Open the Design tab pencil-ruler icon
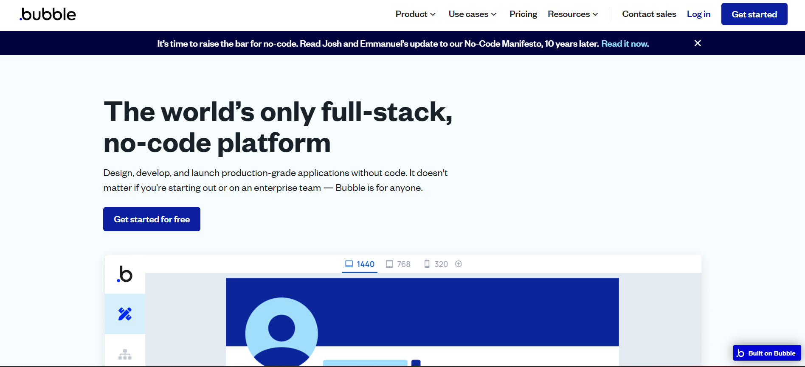805x367 pixels. point(125,314)
